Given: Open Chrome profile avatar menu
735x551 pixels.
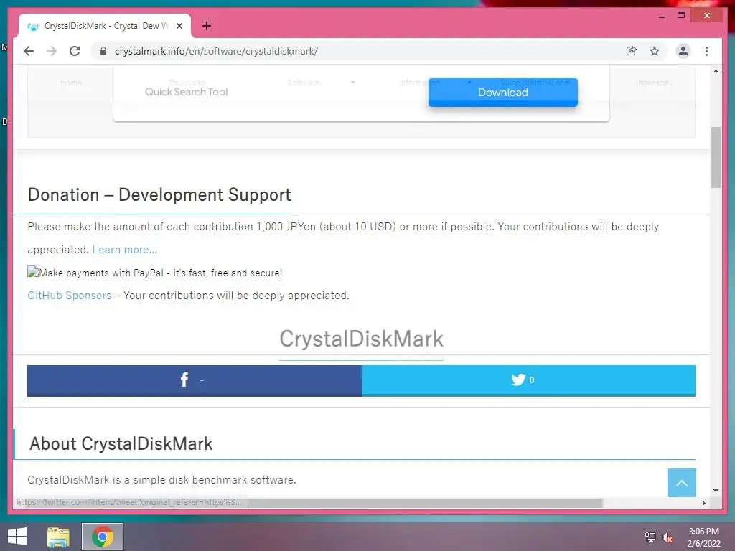Looking at the screenshot, I should click(x=683, y=51).
